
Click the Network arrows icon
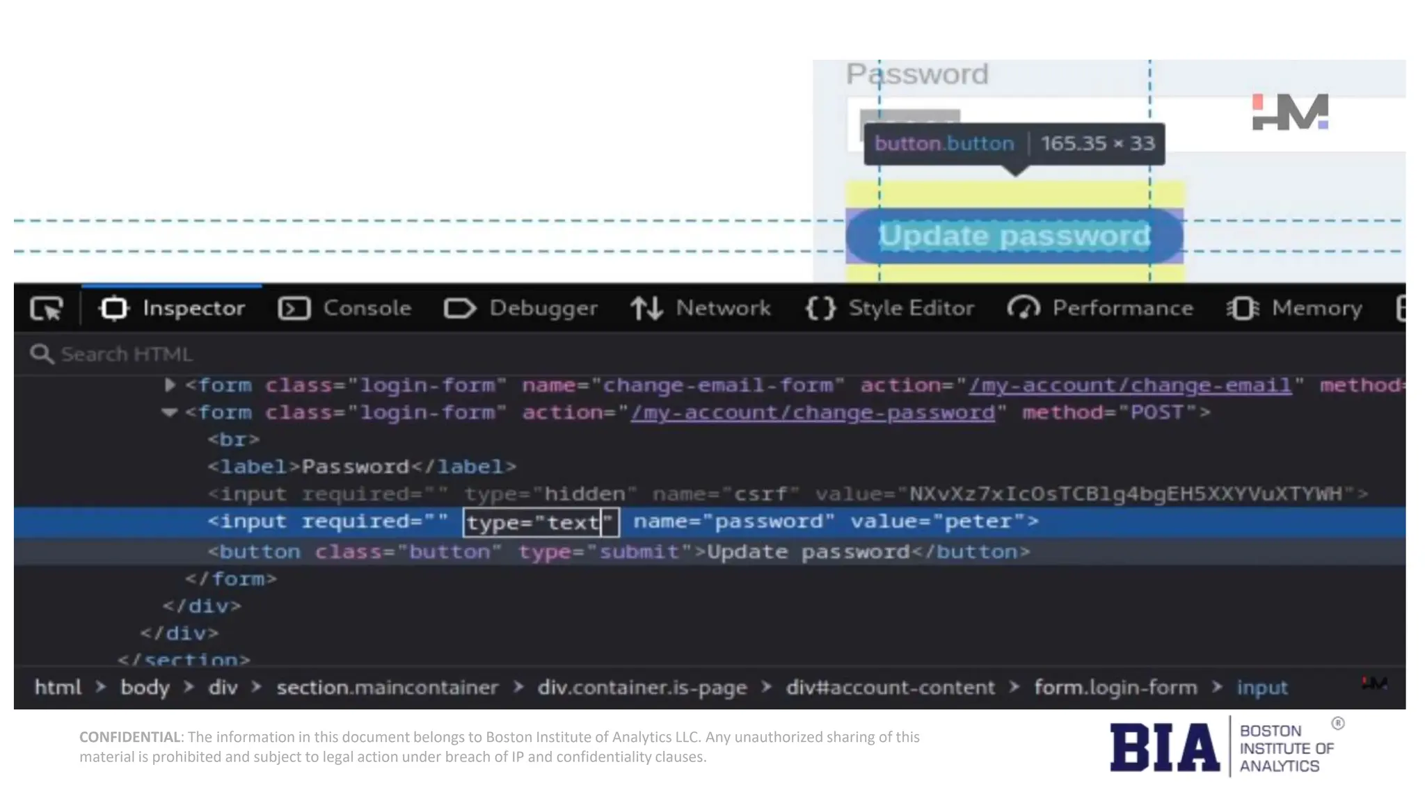(646, 309)
